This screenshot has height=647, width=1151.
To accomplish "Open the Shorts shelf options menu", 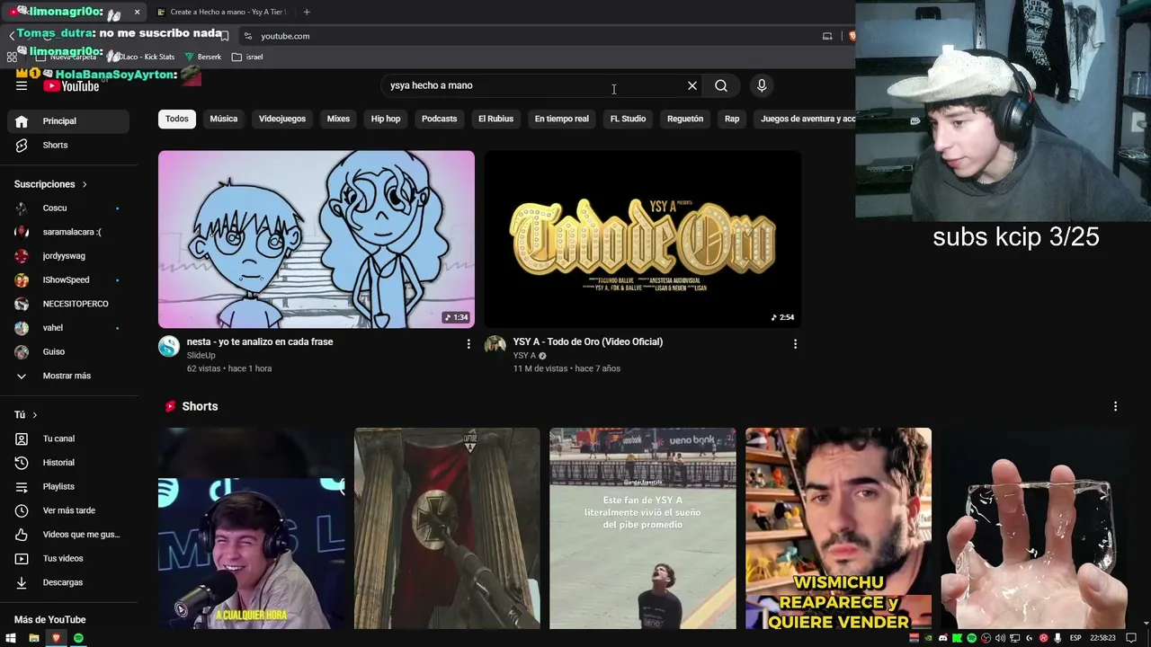I will pyautogui.click(x=1115, y=406).
